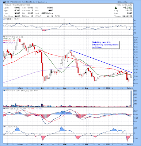This screenshot has width=141, height=146.
Task: Click the Bid value 5.830
Action: [x=30, y=14]
